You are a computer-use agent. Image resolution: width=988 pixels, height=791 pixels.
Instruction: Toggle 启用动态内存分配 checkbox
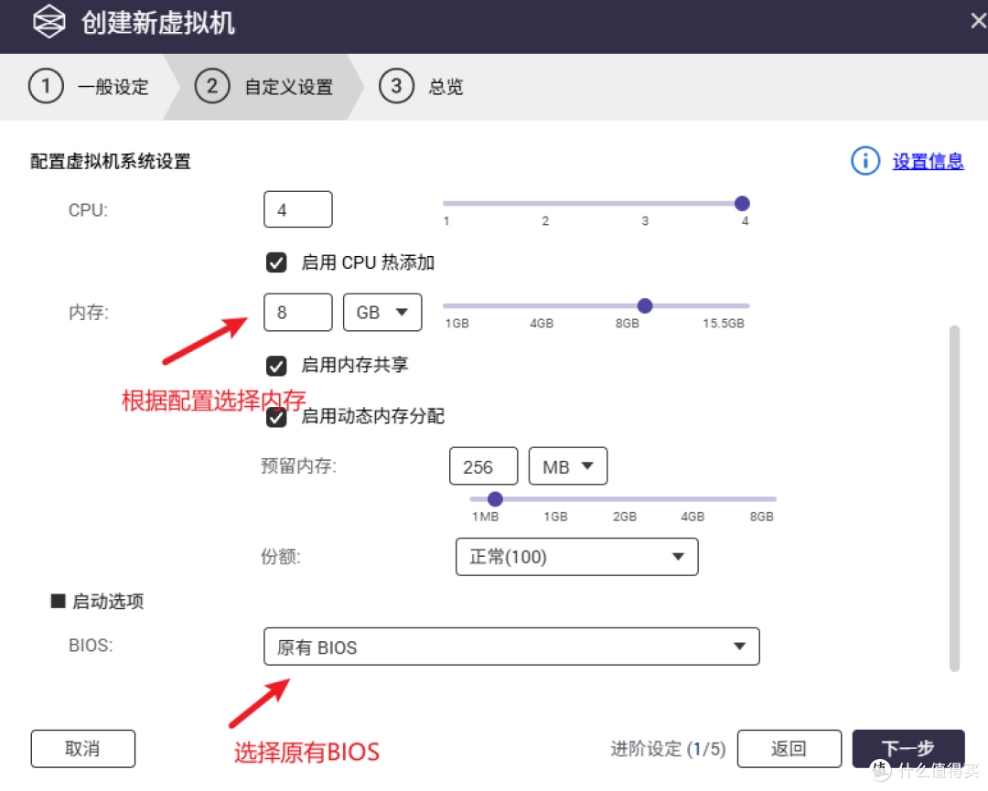tap(276, 417)
